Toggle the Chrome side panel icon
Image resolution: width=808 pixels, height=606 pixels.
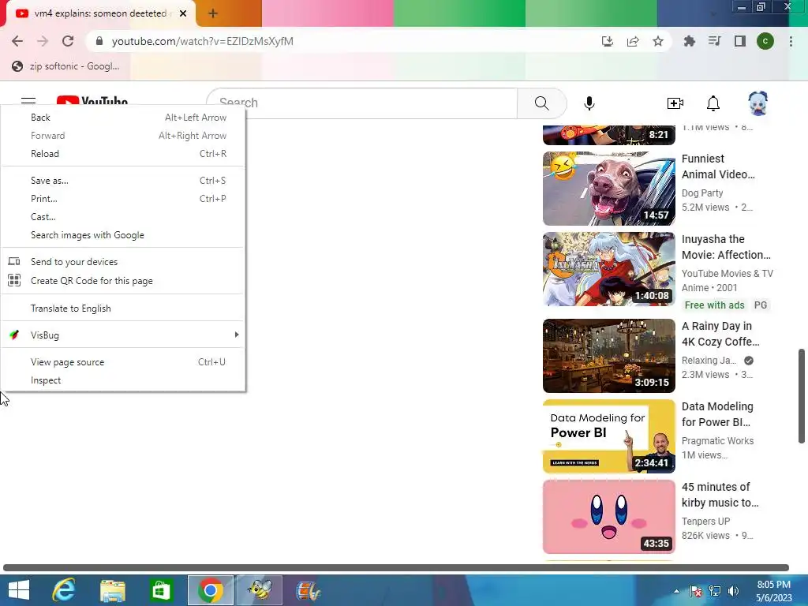(x=740, y=41)
